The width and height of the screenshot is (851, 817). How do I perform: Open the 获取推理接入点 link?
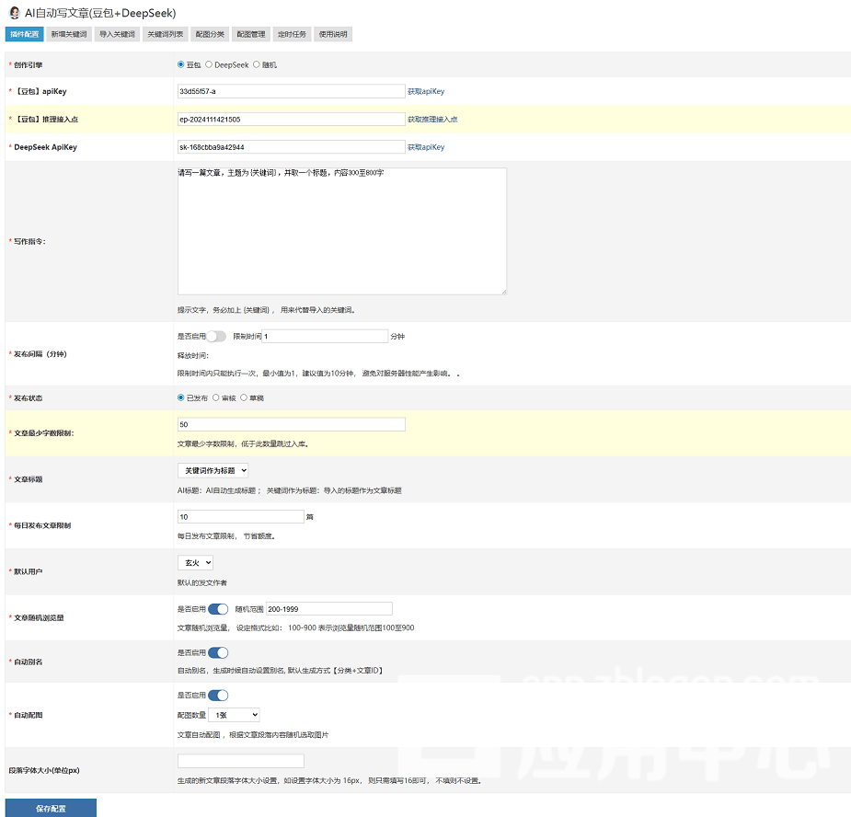(x=432, y=120)
